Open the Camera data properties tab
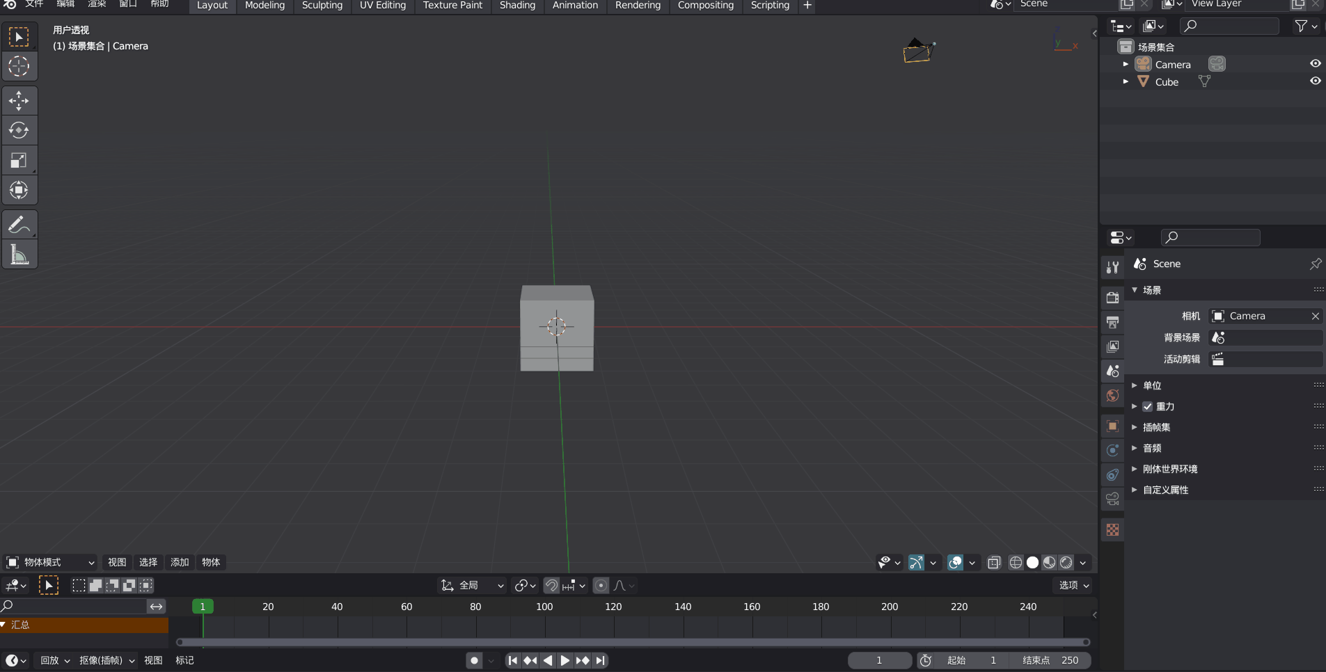Screen dimensions: 1326x672 coord(1112,499)
